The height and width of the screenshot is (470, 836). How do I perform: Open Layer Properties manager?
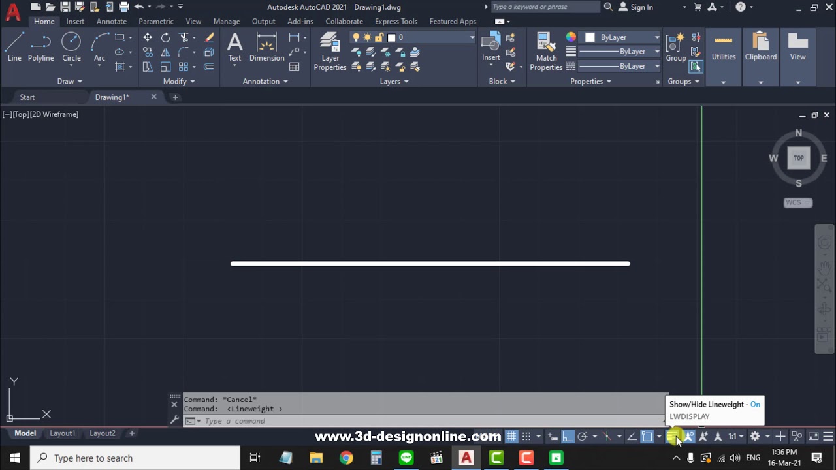click(330, 52)
